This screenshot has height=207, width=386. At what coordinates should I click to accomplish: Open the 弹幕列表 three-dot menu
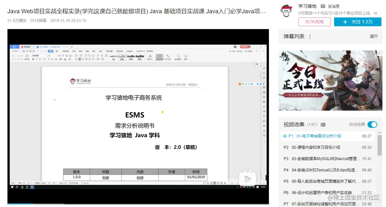(x=310, y=36)
